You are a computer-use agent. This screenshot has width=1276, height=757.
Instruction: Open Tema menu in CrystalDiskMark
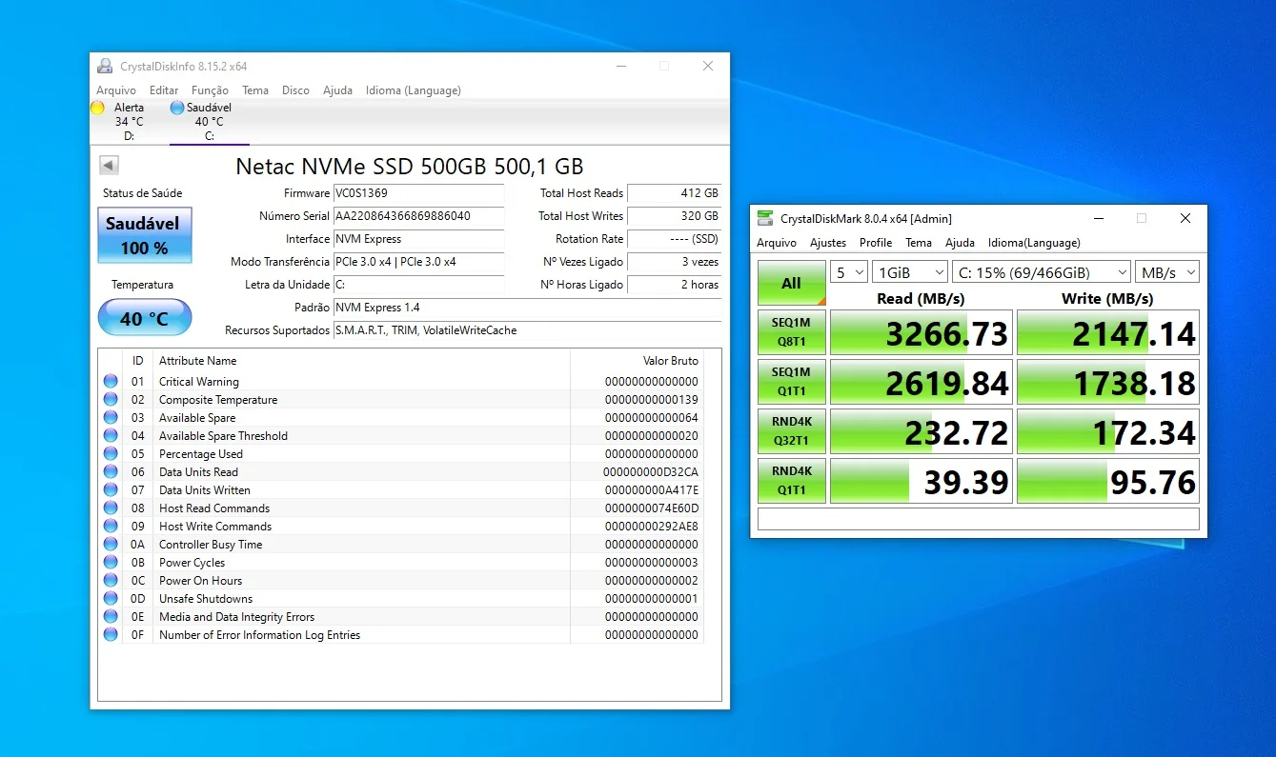click(919, 243)
